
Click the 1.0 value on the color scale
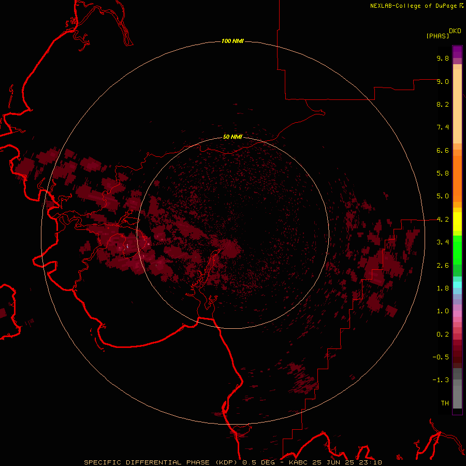coord(443,311)
